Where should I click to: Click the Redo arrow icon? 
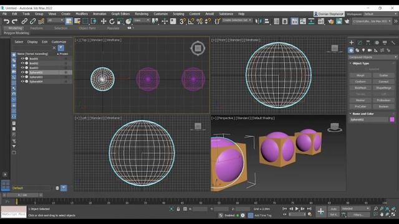tap(15, 21)
